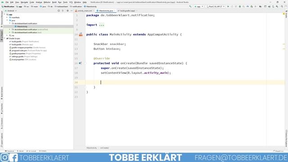
Task: Open the Tools menu
Action: [x=65, y=2]
